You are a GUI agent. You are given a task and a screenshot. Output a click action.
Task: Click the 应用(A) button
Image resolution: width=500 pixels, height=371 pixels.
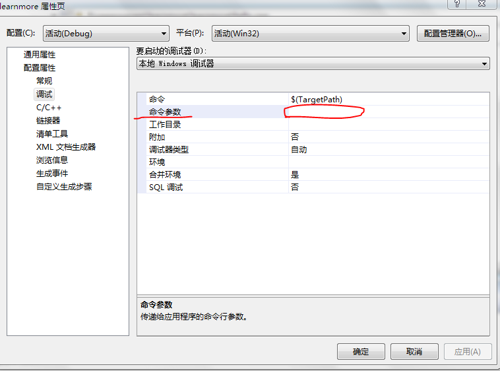coord(468,352)
